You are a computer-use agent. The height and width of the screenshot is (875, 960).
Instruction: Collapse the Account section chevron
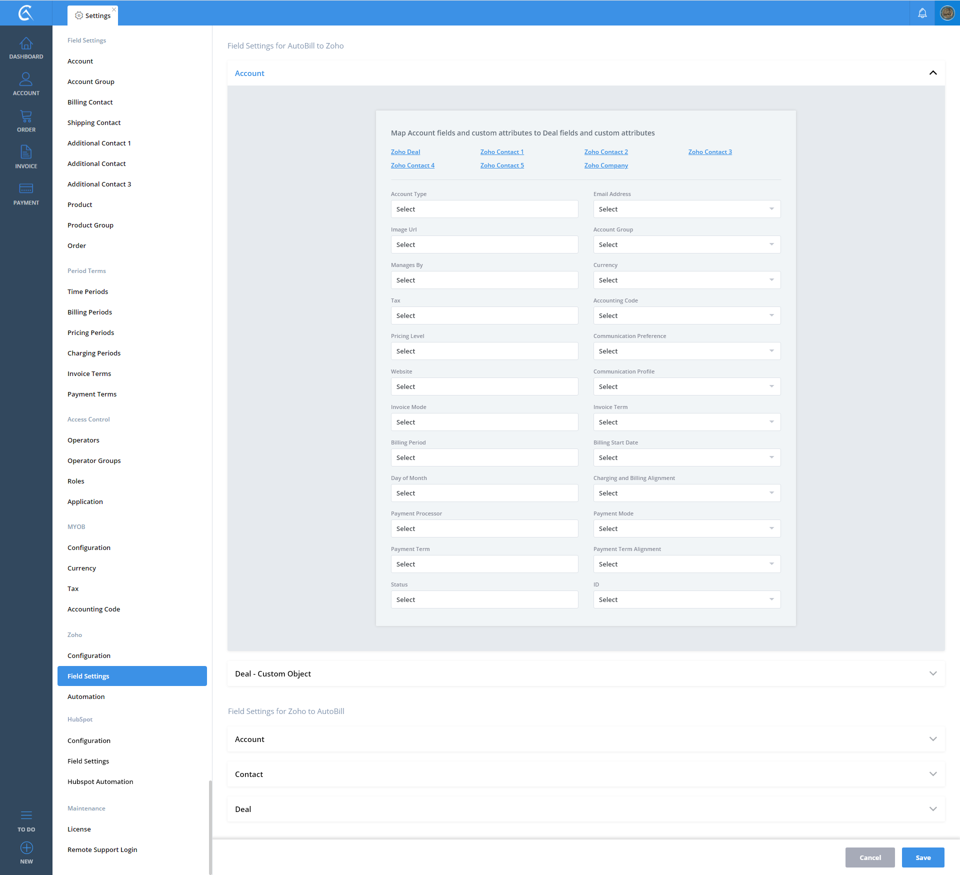932,73
